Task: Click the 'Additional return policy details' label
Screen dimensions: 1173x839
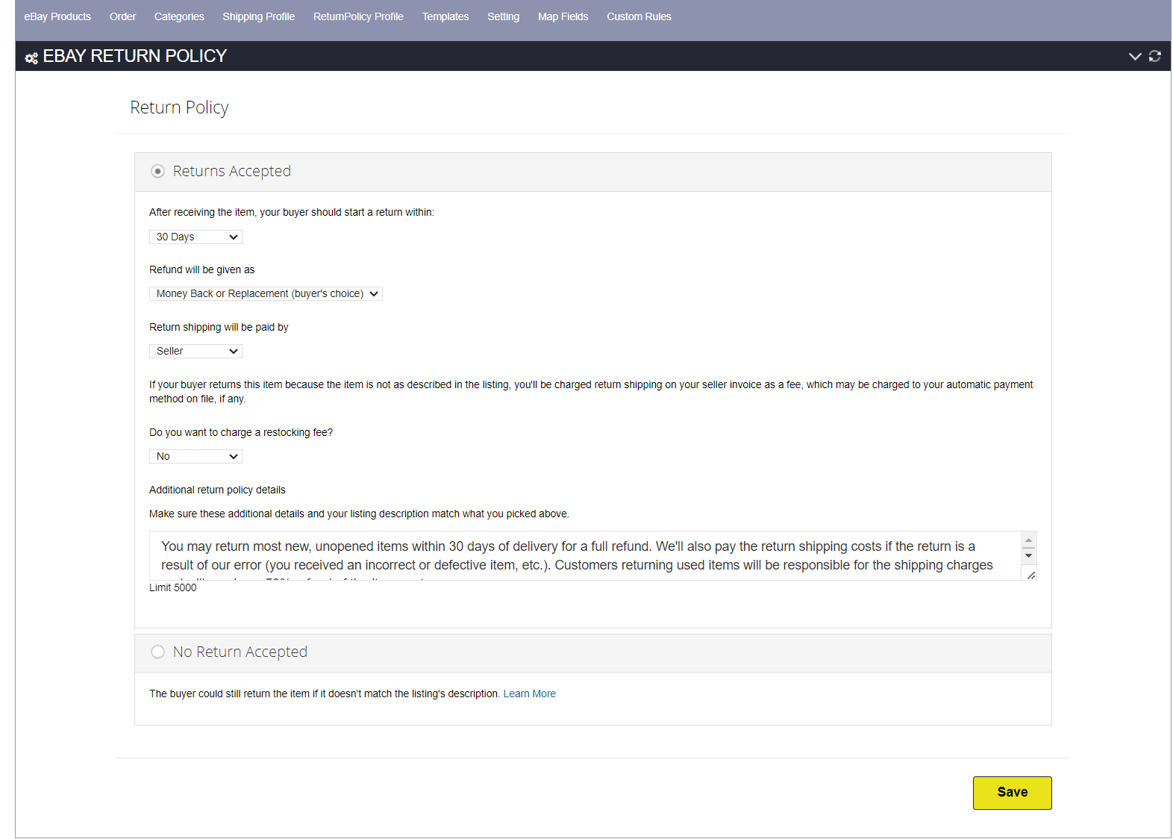Action: (x=217, y=490)
